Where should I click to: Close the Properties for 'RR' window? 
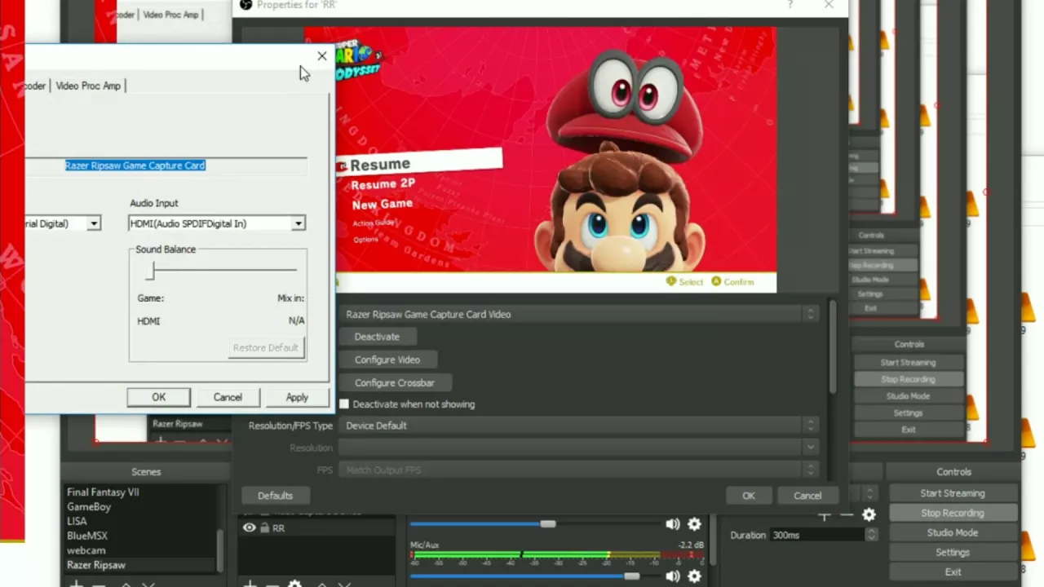pos(829,5)
